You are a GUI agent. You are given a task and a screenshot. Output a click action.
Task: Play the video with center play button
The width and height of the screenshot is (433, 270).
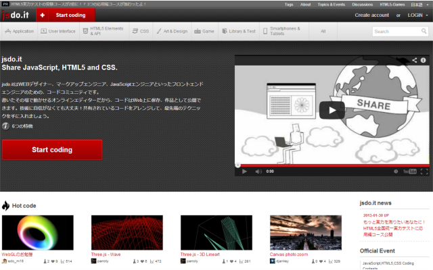(x=332, y=110)
